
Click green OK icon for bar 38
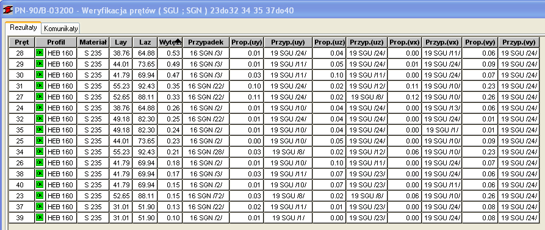40,173
